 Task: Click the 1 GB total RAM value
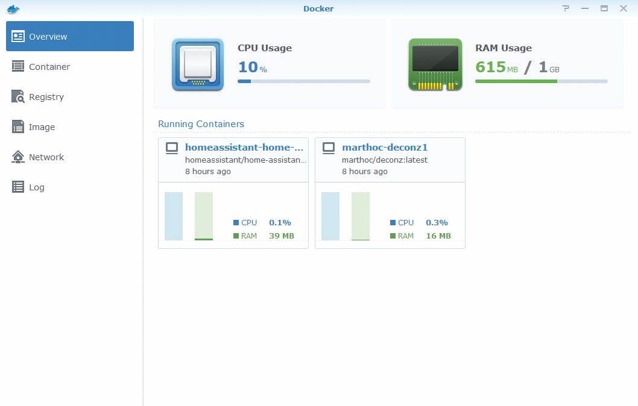pyautogui.click(x=549, y=67)
